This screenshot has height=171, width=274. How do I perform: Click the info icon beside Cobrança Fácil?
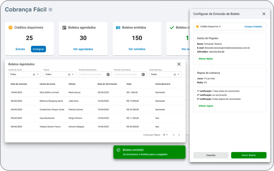coord(50,10)
